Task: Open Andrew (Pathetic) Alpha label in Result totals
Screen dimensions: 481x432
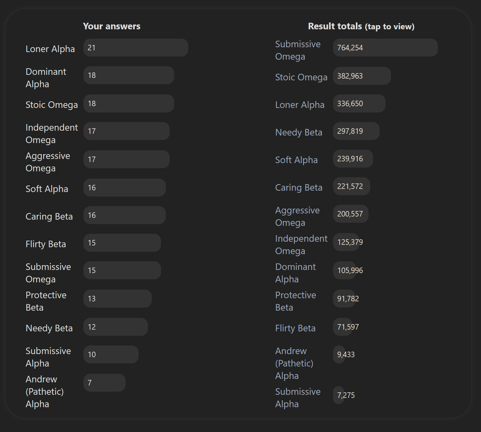Action: click(294, 363)
